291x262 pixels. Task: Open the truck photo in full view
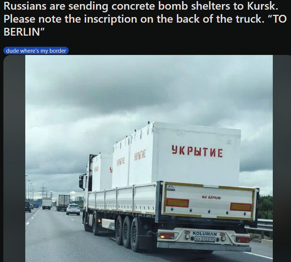pyautogui.click(x=149, y=158)
